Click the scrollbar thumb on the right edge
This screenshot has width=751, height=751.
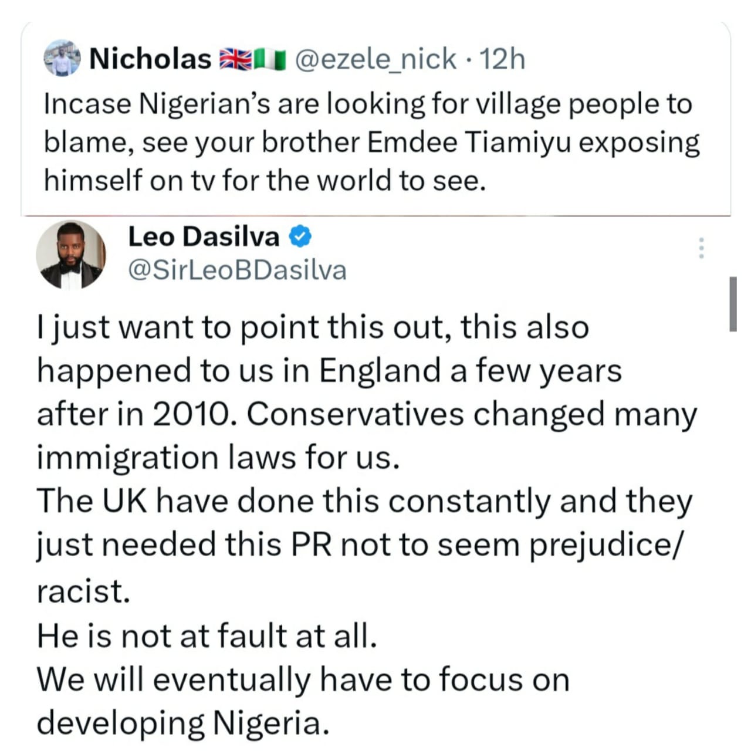[x=733, y=304]
